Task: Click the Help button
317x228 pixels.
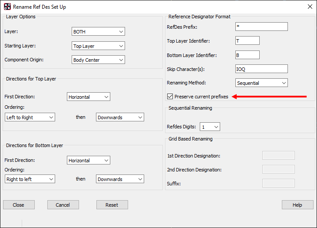Action: pyautogui.click(x=297, y=205)
